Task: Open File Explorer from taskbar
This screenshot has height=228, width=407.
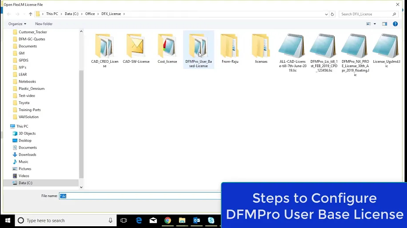Action: point(182,220)
